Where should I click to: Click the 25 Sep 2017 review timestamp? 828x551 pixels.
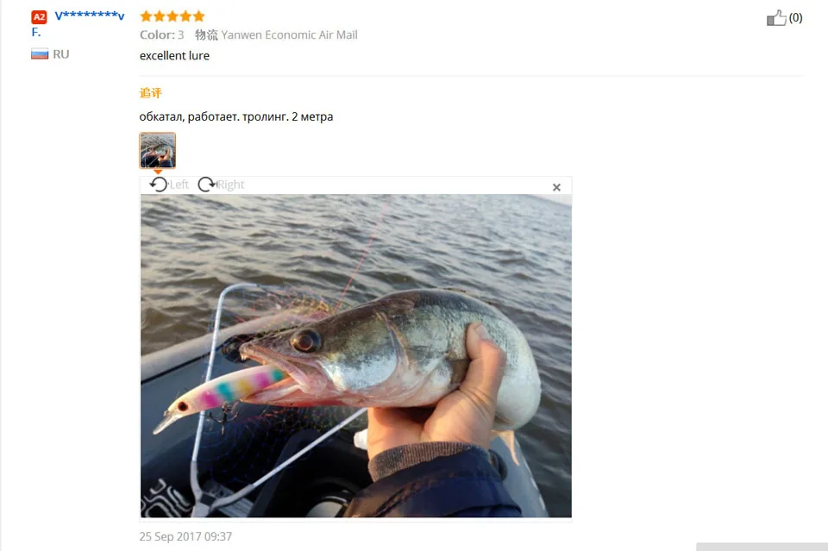point(185,536)
